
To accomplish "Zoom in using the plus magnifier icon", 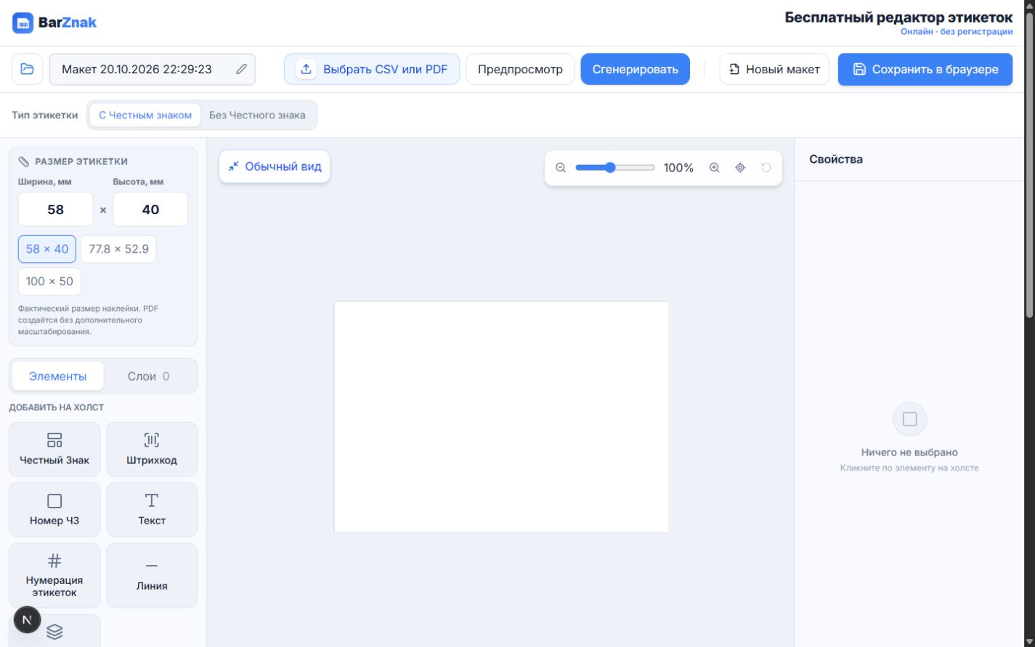I will click(715, 168).
